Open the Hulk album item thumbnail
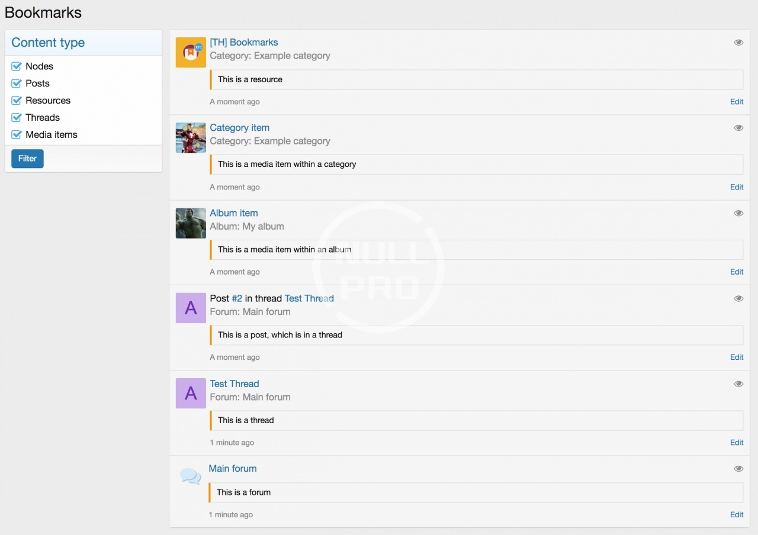Image resolution: width=758 pixels, height=535 pixels. click(x=191, y=223)
